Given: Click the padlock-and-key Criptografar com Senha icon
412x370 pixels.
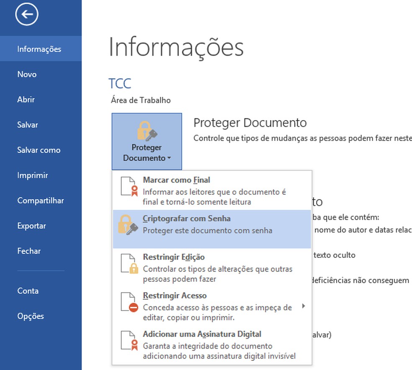Looking at the screenshot, I should [x=128, y=224].
